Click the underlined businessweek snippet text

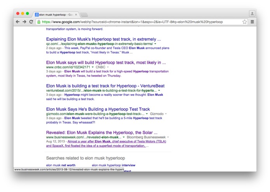[x=106, y=144]
